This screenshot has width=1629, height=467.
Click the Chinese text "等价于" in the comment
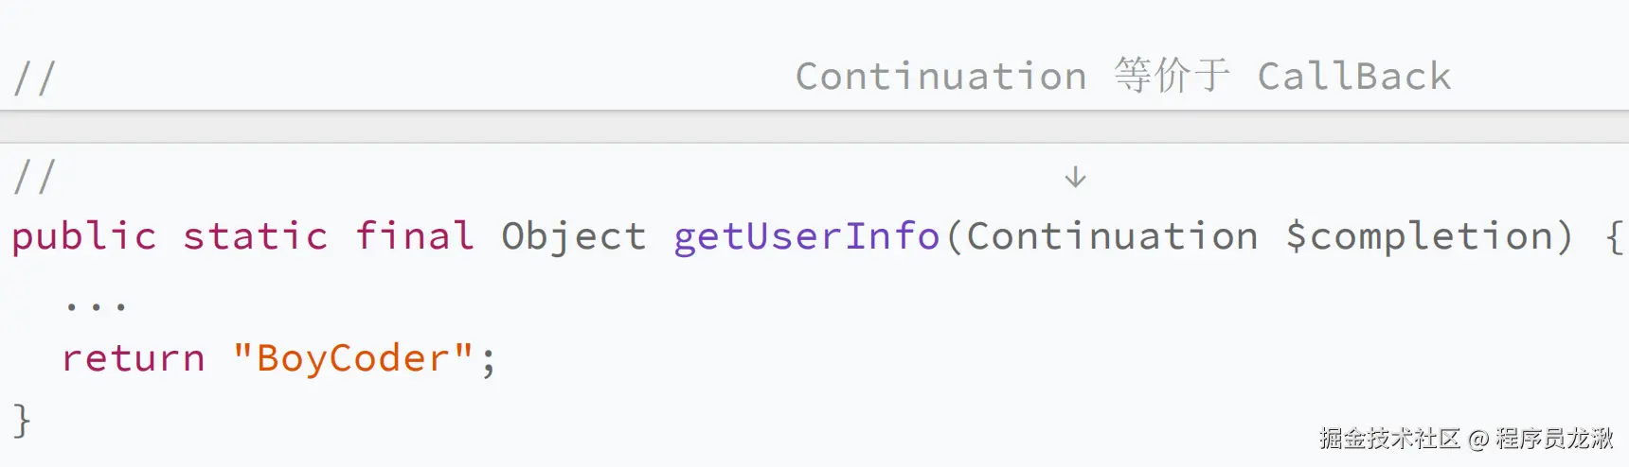1172,76
